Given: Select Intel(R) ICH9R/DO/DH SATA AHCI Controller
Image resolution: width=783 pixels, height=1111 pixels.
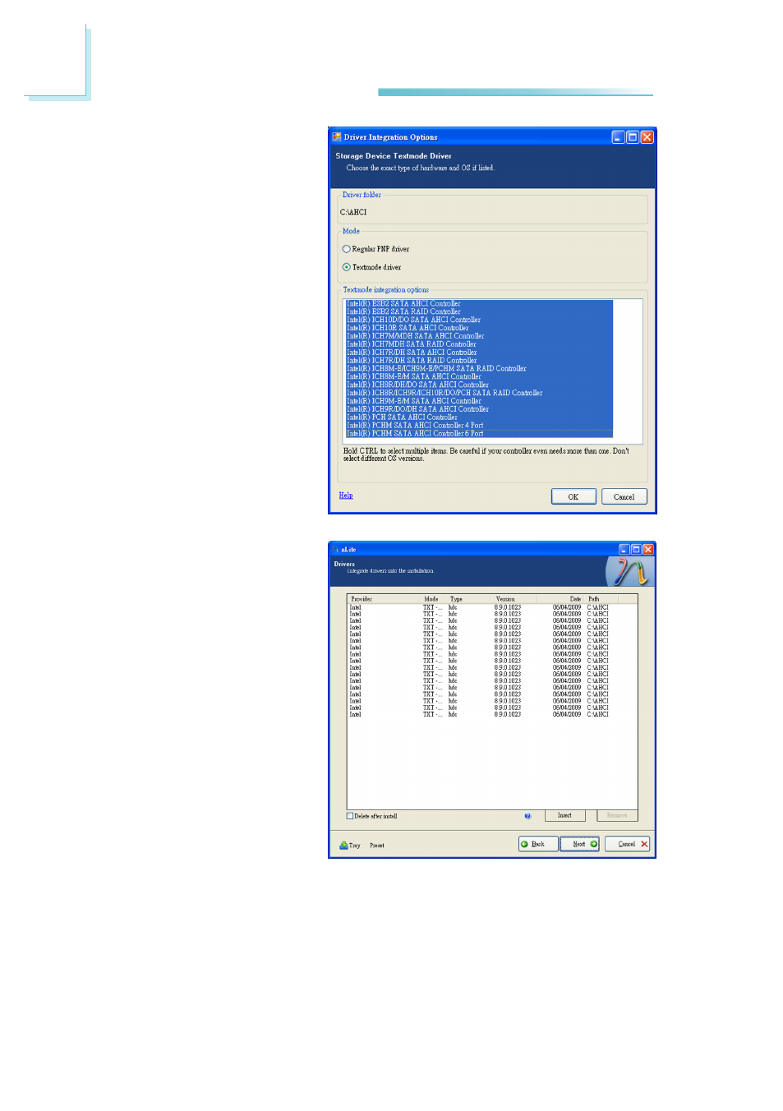Looking at the screenshot, I should (479, 409).
